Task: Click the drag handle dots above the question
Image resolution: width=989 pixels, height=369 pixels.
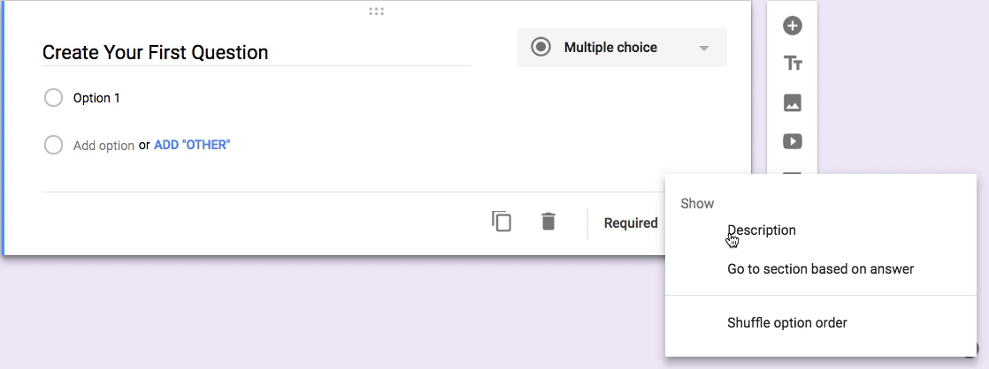Action: [x=377, y=11]
